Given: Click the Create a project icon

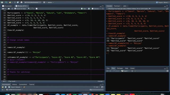Looking at the screenshot, I should 6,2.
